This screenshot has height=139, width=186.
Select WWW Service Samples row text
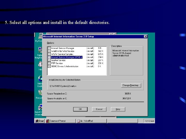pos(62,54)
